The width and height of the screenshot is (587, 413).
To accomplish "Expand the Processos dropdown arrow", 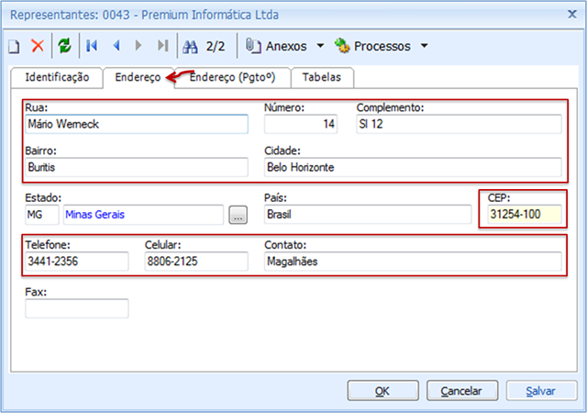I will [x=424, y=46].
